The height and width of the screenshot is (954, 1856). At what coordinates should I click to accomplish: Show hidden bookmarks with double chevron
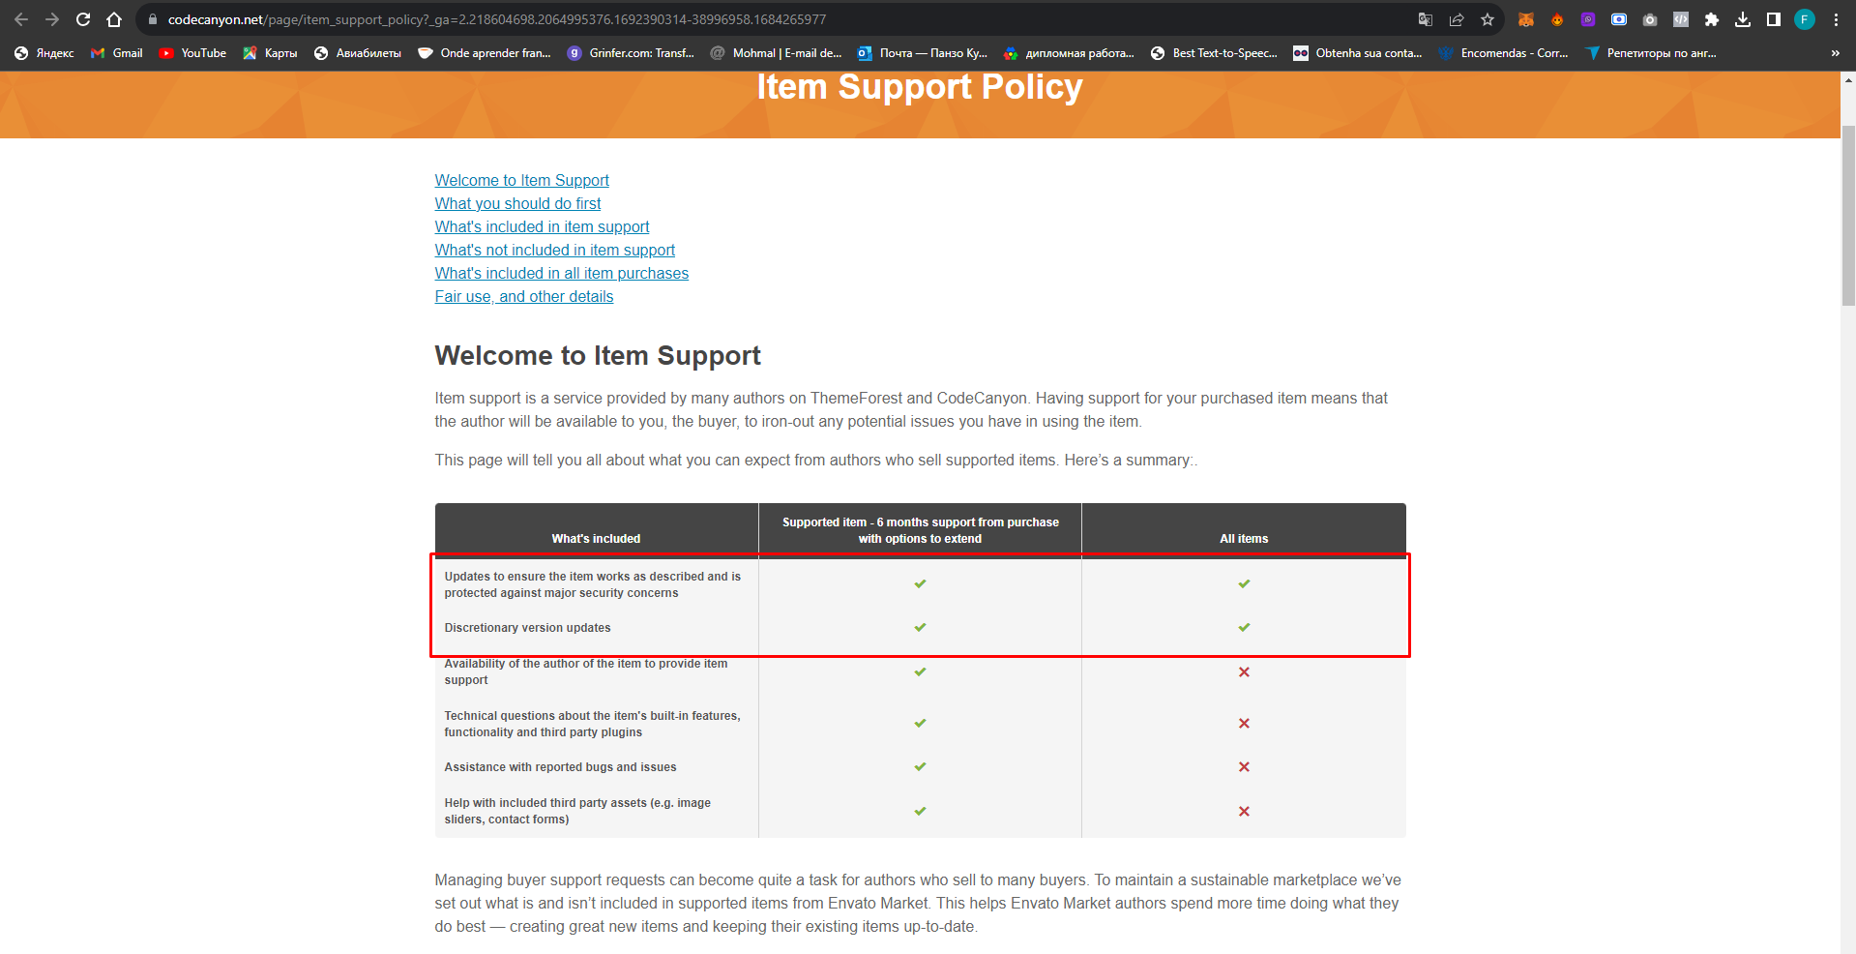(x=1835, y=53)
